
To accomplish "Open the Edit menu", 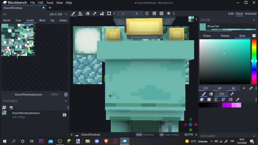I will click(x=40, y=3).
